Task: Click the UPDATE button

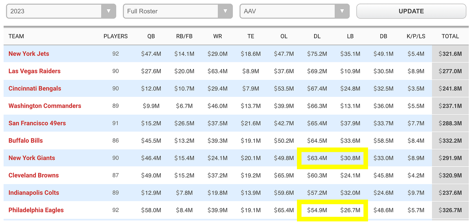Action: [x=411, y=11]
